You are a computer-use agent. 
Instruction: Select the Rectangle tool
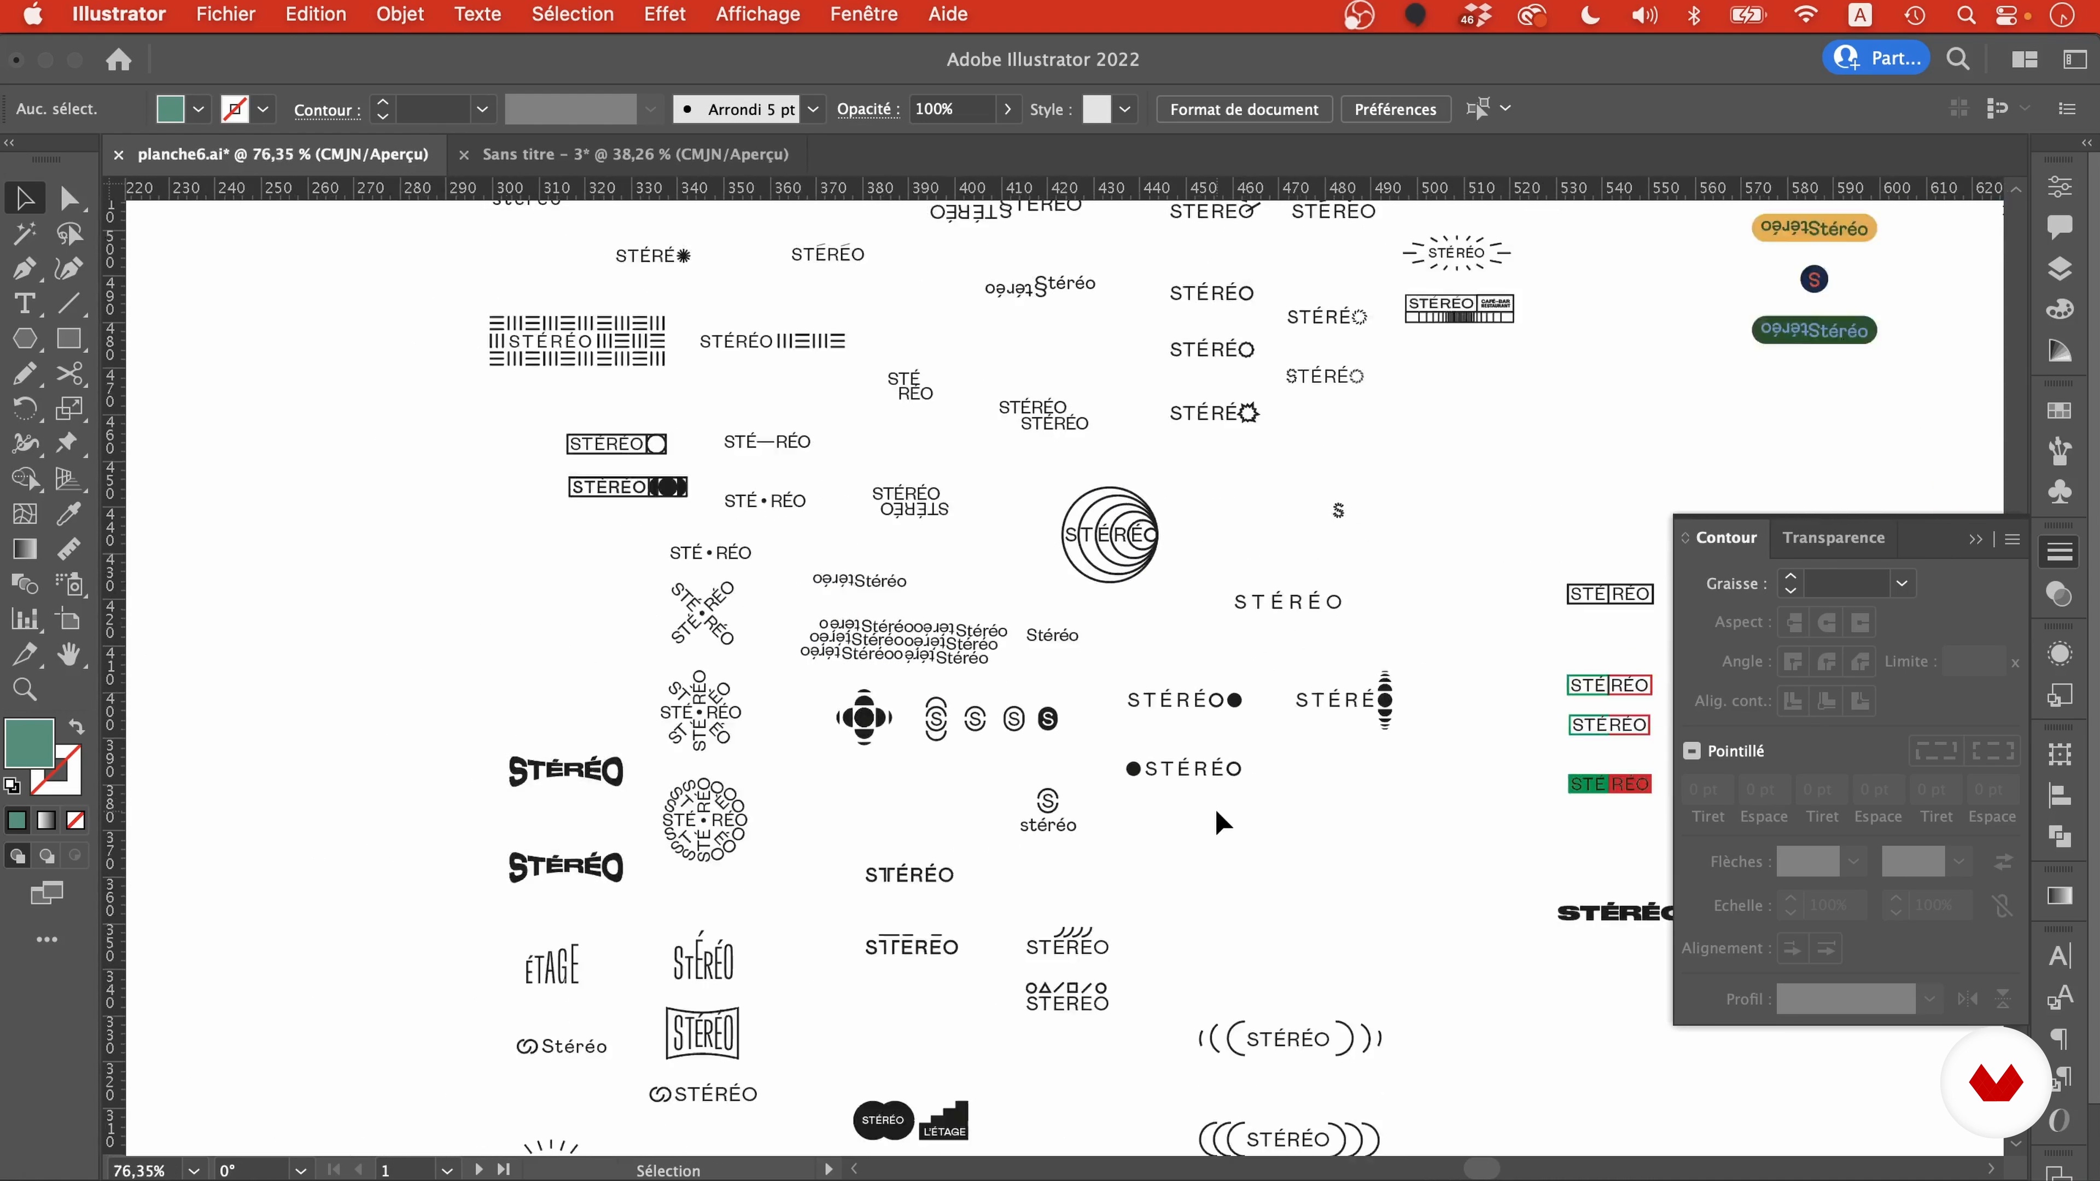click(69, 338)
